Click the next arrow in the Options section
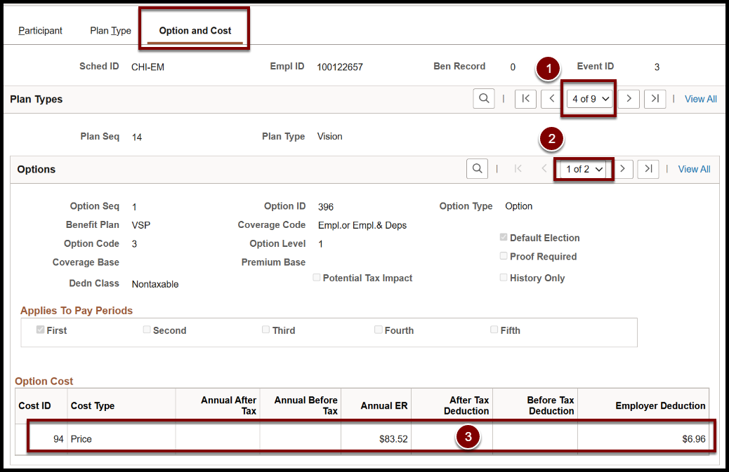 click(622, 169)
